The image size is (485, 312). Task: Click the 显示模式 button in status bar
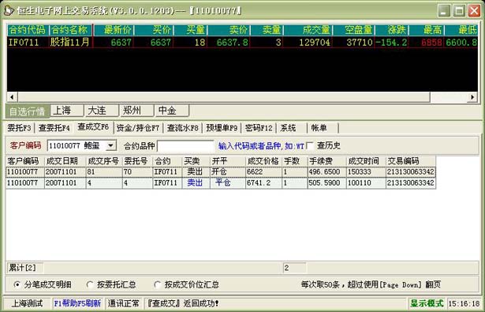click(427, 303)
